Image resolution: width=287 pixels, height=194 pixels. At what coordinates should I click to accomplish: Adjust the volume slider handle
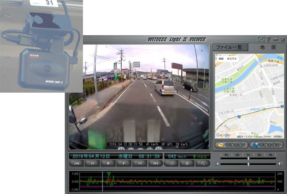(248, 164)
